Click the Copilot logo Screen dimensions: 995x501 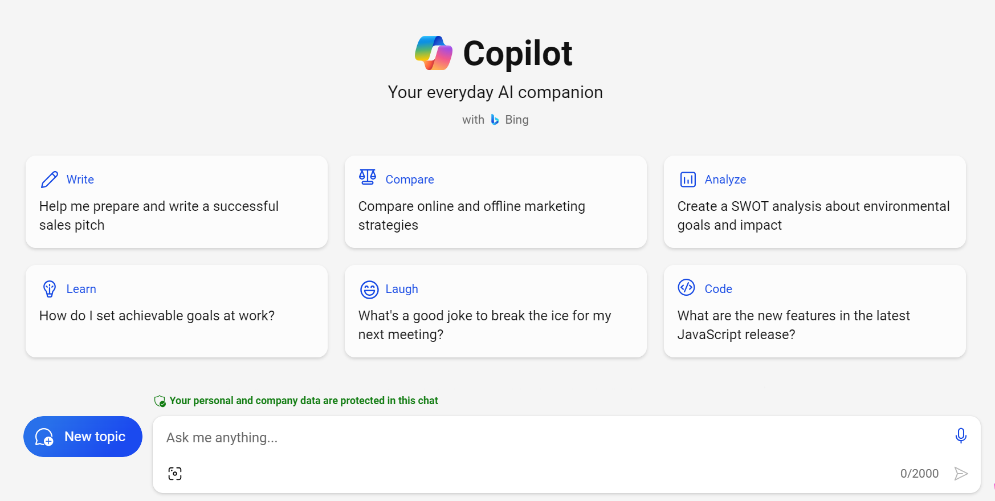[x=433, y=52]
